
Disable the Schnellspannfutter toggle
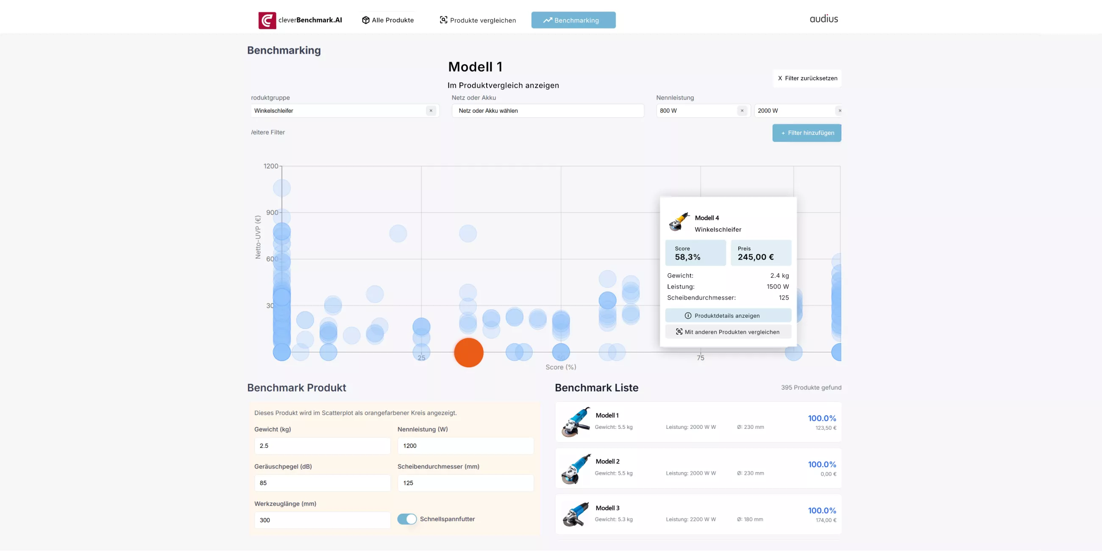coord(407,519)
